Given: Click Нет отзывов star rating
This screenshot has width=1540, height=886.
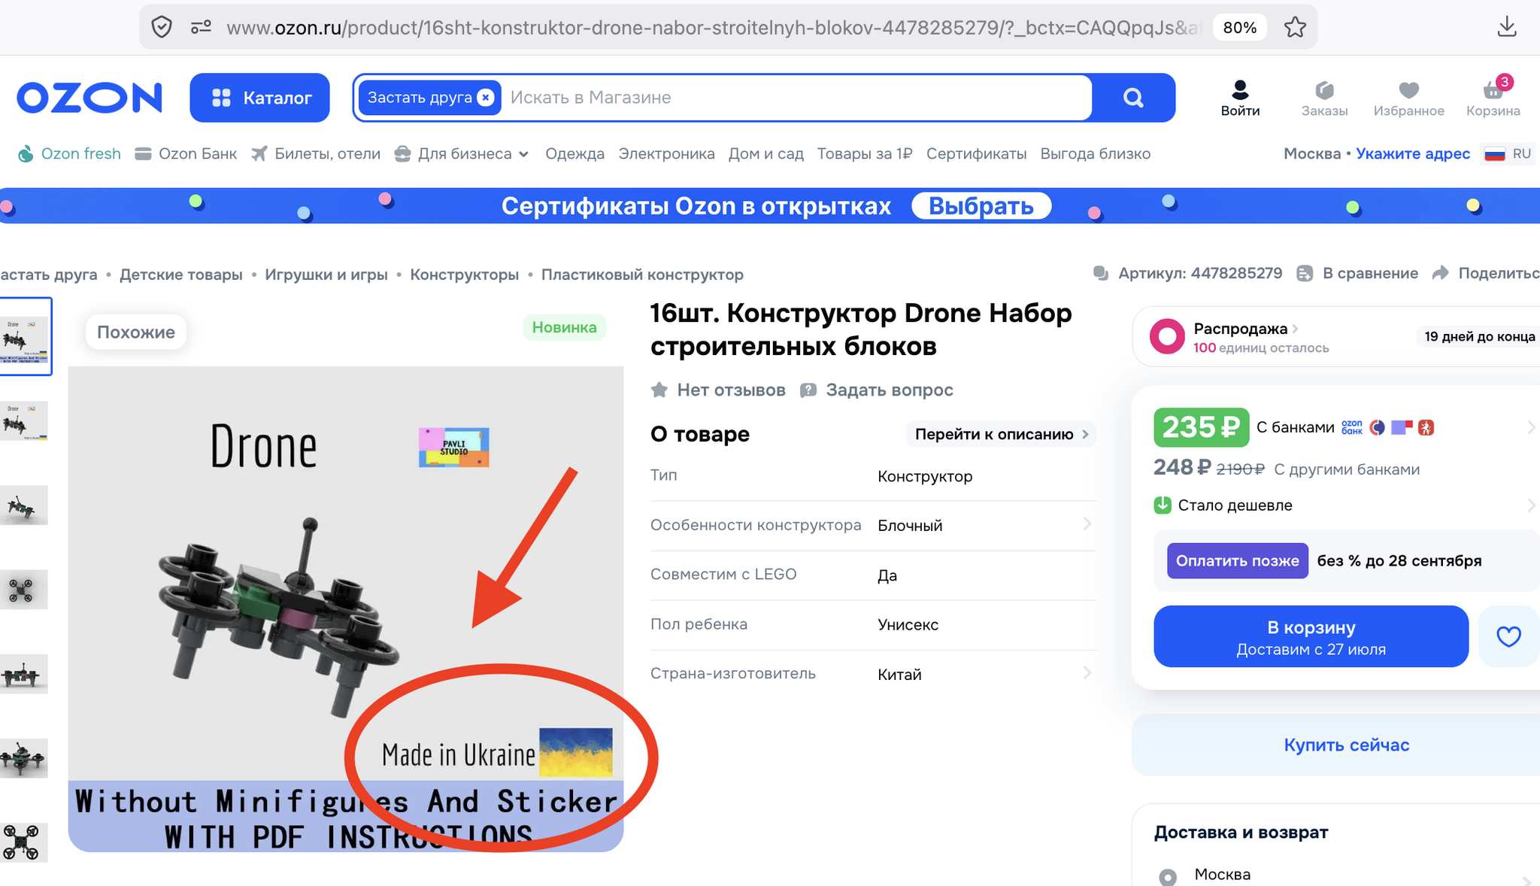Looking at the screenshot, I should coord(718,390).
